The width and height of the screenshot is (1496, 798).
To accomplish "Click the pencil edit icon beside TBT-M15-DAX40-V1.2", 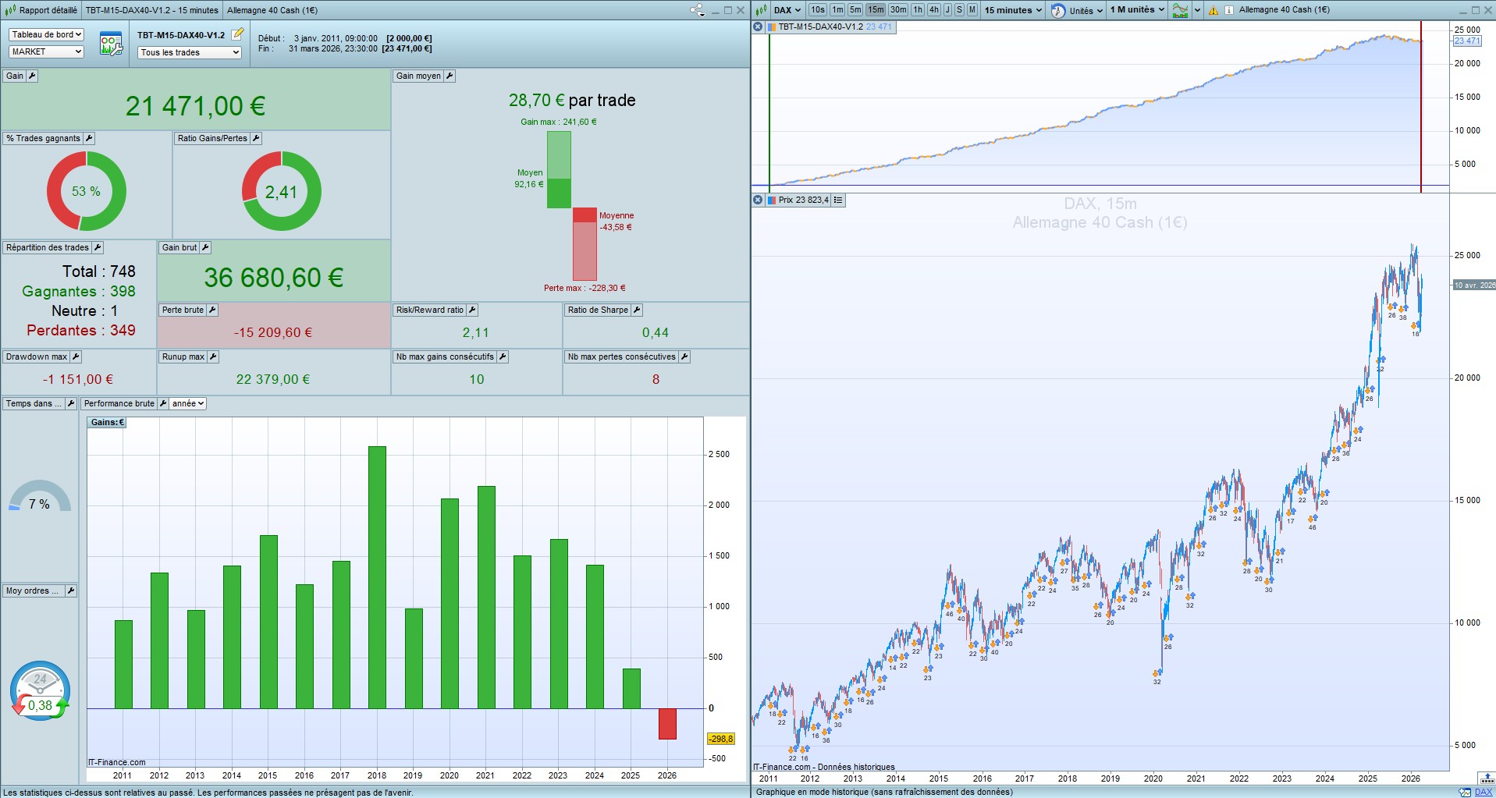I will [238, 34].
